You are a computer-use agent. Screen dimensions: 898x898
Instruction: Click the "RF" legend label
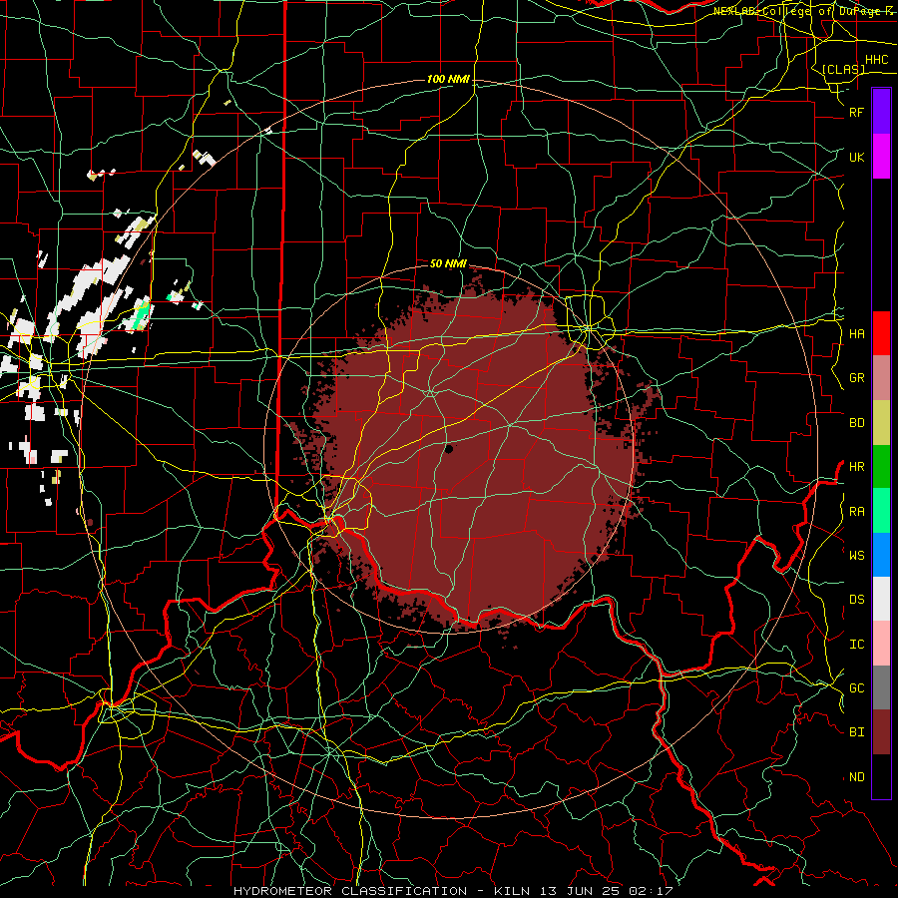(856, 112)
